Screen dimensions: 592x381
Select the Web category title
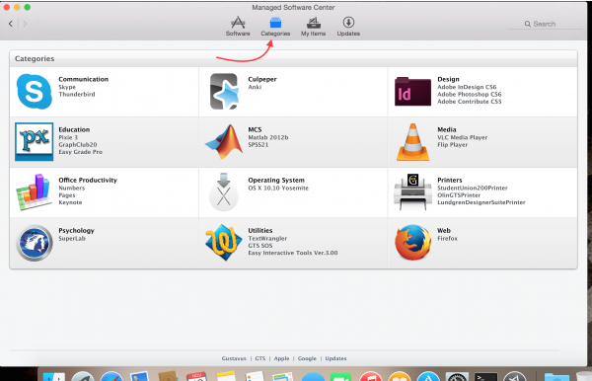pos(444,230)
